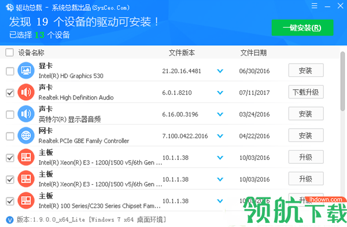Uncheck the second Xeon E3 主板 checkbox
The image size is (347, 227).
[10, 180]
